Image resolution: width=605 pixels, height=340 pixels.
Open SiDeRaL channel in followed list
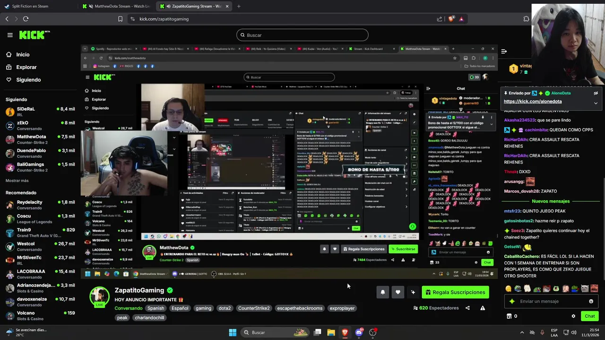(40, 112)
